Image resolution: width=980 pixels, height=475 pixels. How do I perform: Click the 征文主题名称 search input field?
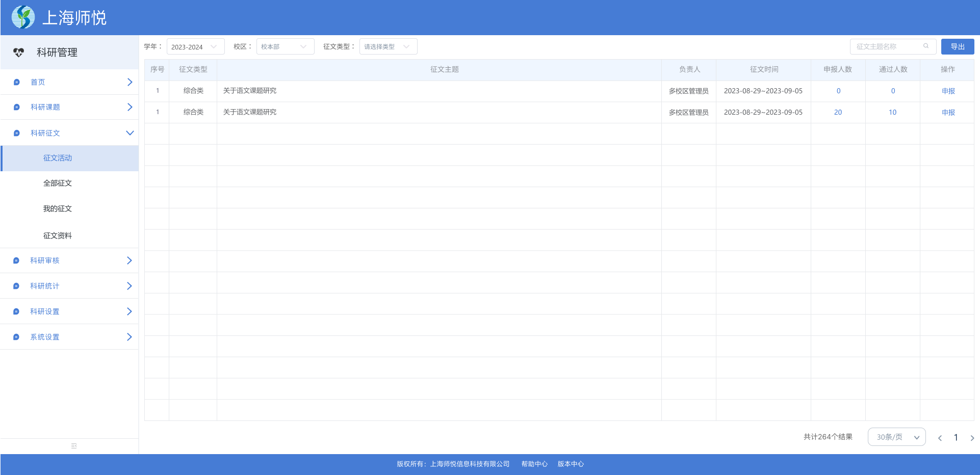[887, 47]
